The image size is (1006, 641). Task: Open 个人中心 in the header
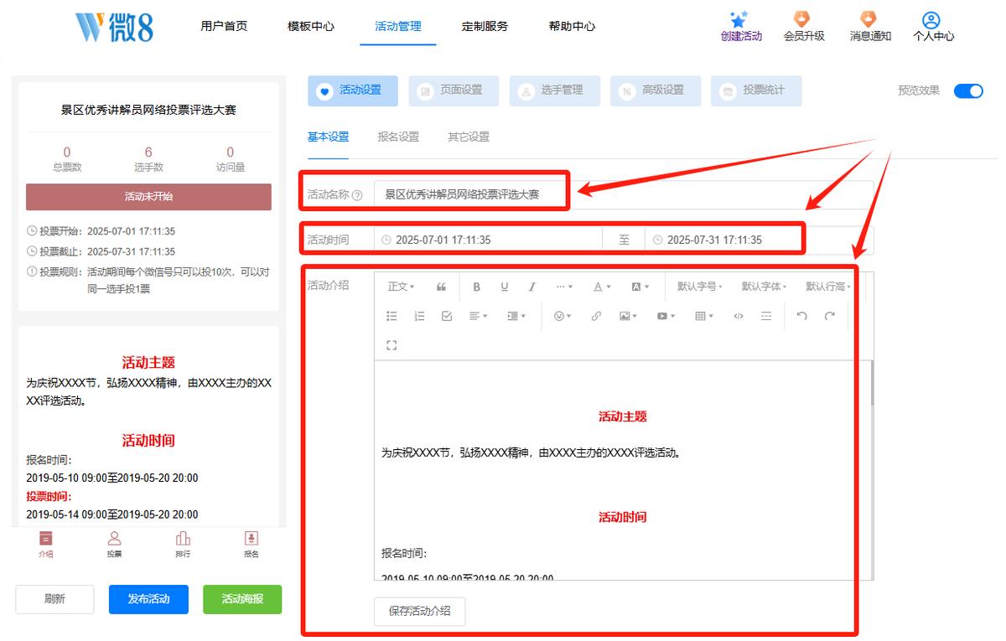pos(933,27)
